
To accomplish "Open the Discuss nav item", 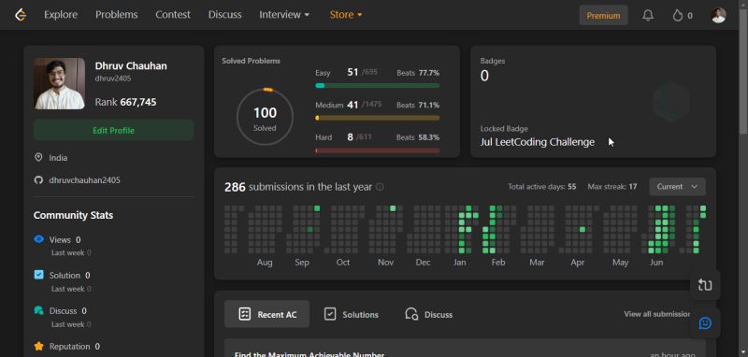I will [224, 15].
